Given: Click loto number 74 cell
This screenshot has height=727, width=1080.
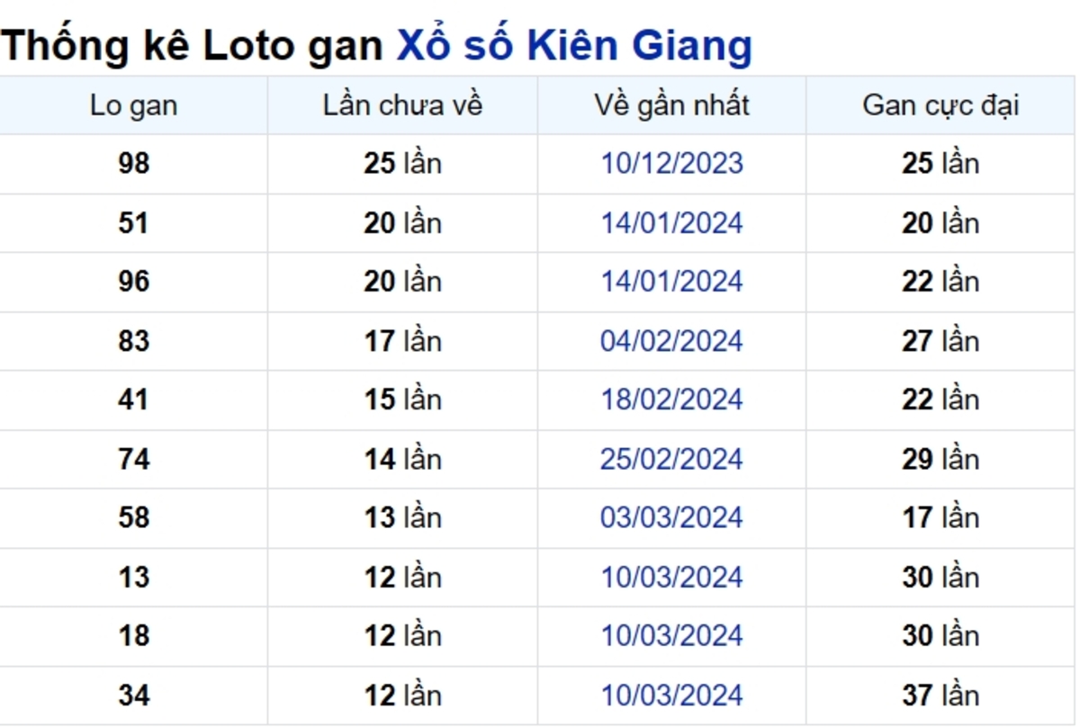Looking at the screenshot, I should pyautogui.click(x=133, y=459).
